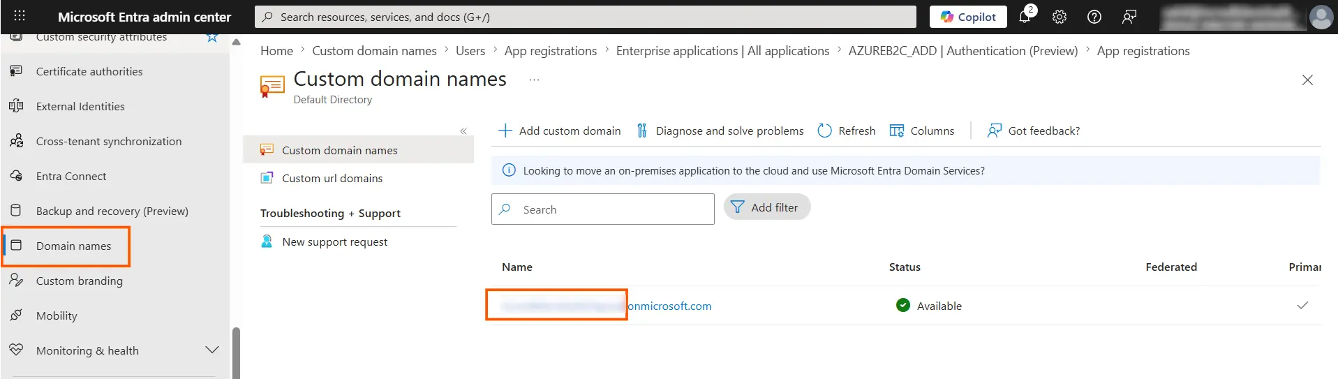Click the Cross-tenant synchronization icon

click(x=16, y=140)
